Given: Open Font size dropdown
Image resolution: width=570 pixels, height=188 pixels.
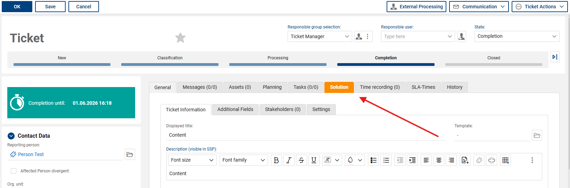Looking at the screenshot, I should point(192,160).
